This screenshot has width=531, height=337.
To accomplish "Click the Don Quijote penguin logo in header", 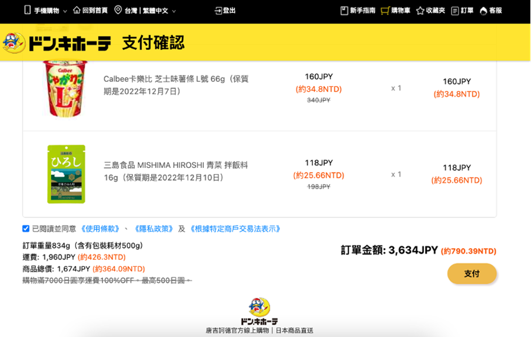I will click(x=14, y=43).
